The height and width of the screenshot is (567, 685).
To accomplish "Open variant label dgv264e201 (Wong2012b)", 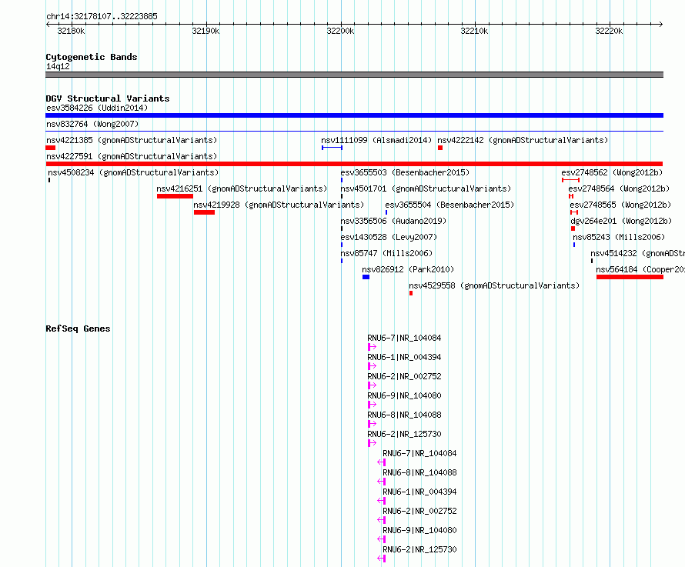I will pos(621,221).
